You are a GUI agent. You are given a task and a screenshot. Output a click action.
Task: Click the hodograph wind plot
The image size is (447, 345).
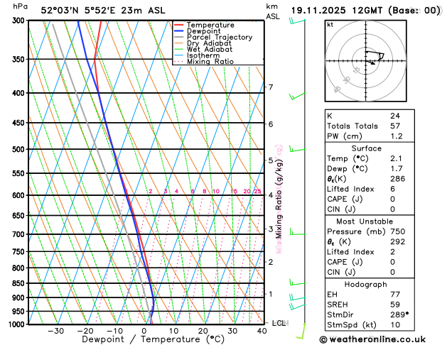tap(366, 61)
